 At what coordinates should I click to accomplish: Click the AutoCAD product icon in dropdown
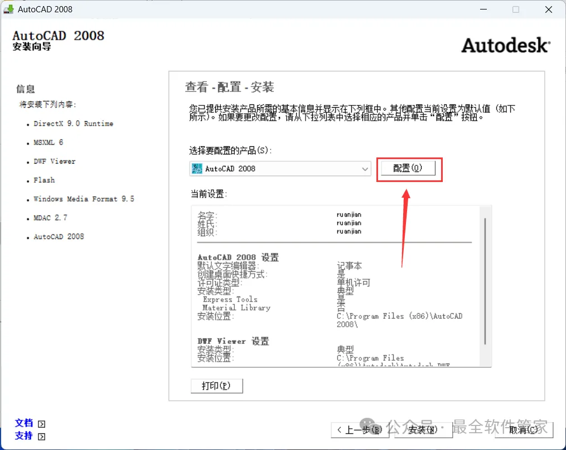197,169
